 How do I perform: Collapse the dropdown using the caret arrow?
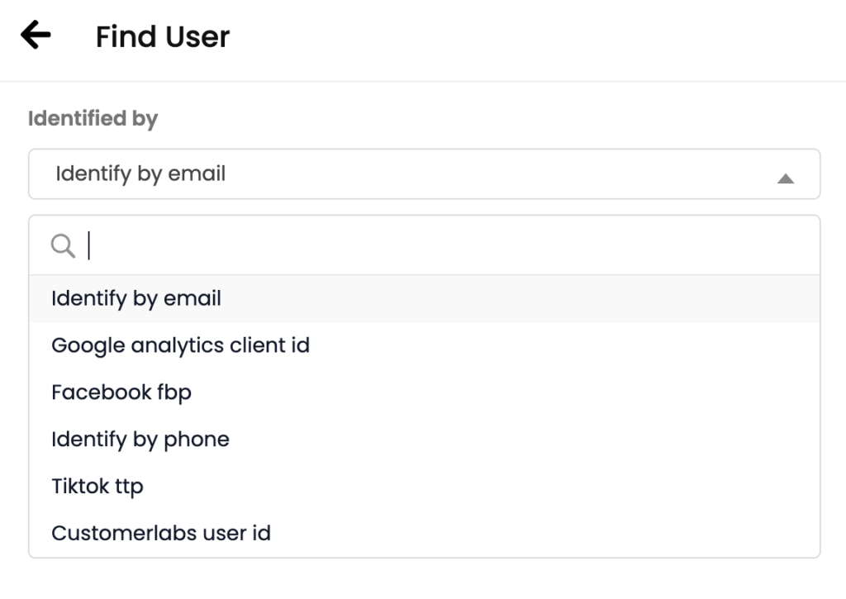coord(786,178)
